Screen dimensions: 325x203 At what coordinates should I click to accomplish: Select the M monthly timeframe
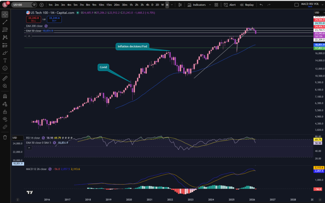(167, 5)
